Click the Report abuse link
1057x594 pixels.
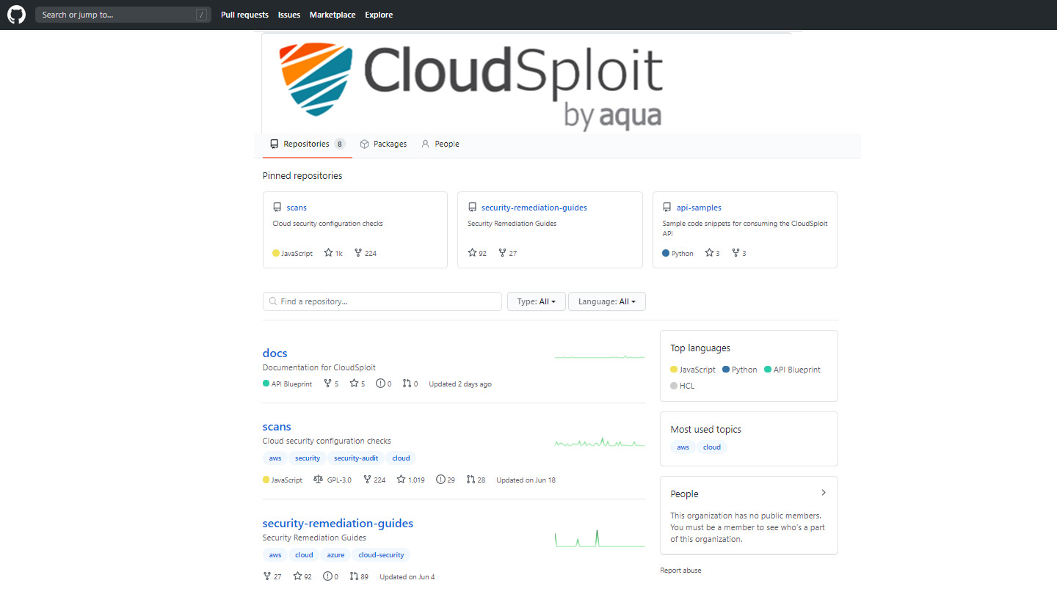680,570
